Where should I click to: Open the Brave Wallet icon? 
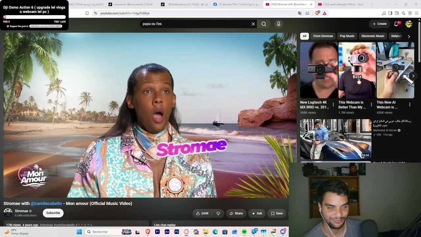tap(397, 13)
